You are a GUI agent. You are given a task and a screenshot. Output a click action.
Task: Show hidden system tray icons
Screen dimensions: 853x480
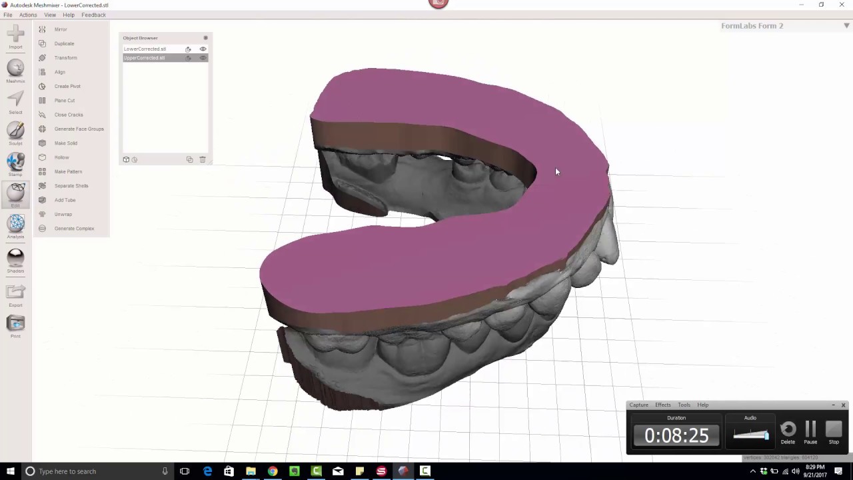tap(753, 471)
